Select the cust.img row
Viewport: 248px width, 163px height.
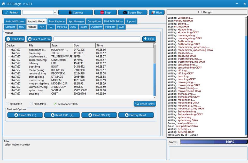tap(79, 94)
